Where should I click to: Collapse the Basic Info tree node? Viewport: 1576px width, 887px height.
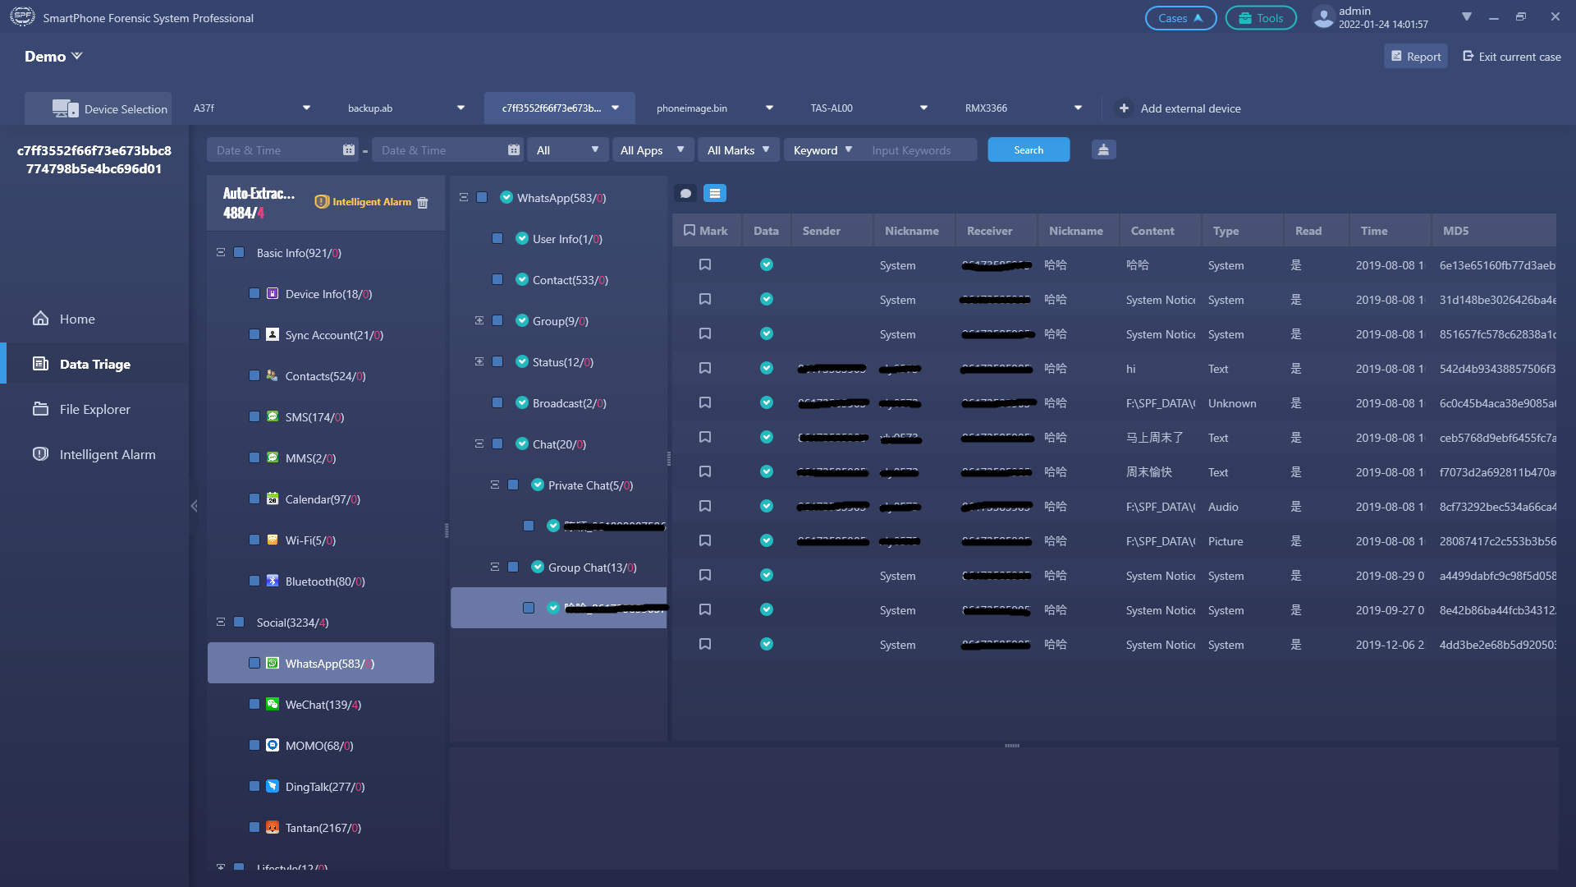click(221, 252)
